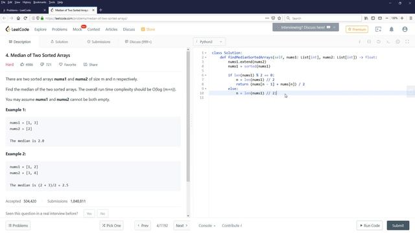The image size is (415, 233).
Task: Click the Firefox search field
Action: pyautogui.click(x=323, y=18)
